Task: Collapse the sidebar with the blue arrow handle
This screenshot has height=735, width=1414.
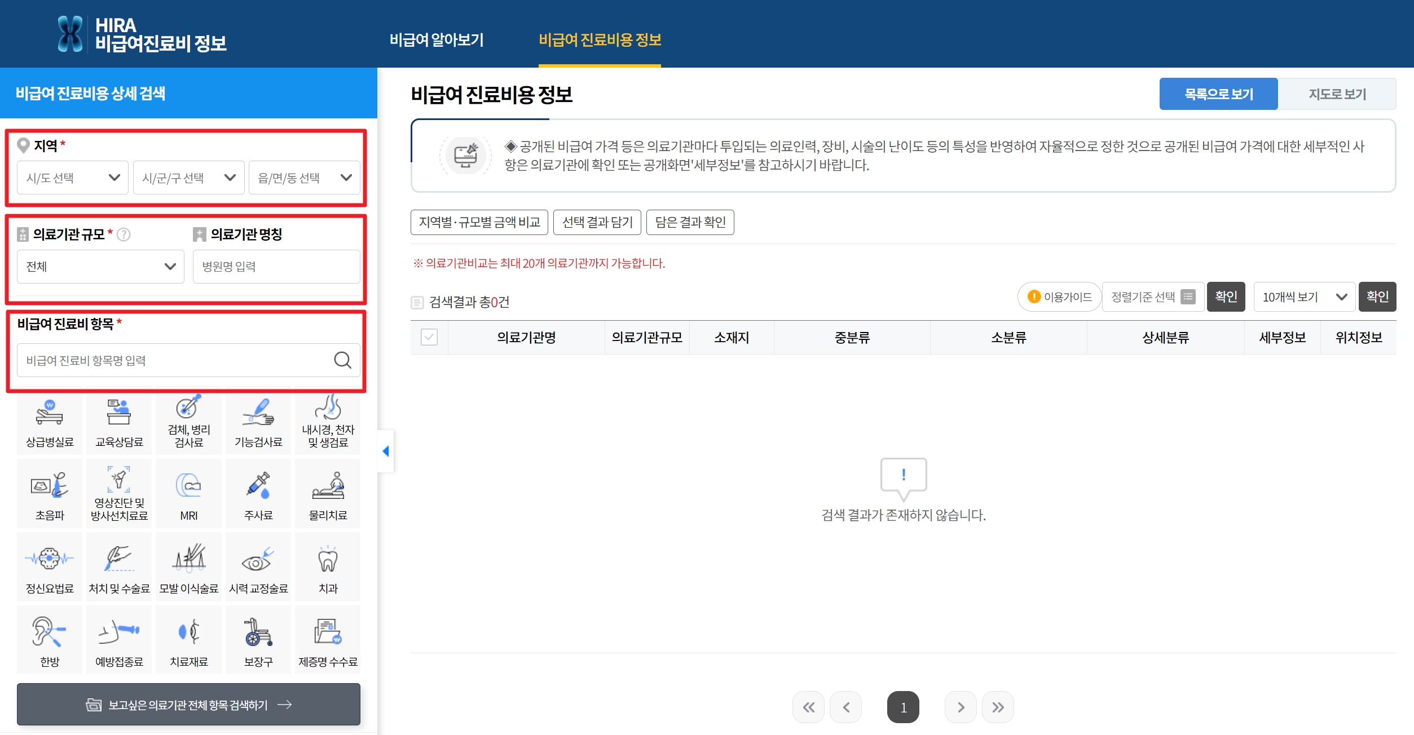Action: coord(386,451)
